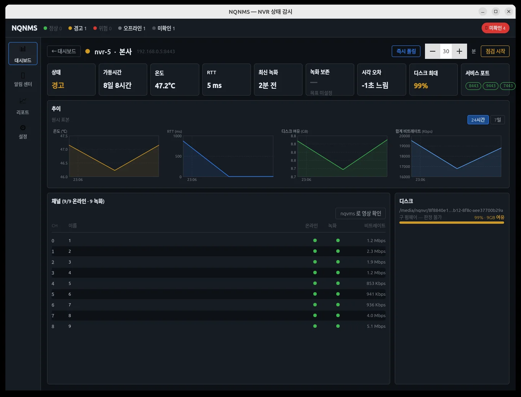The width and height of the screenshot is (521, 397).
Task: Click the 온라인 column header
Action: coord(311,226)
